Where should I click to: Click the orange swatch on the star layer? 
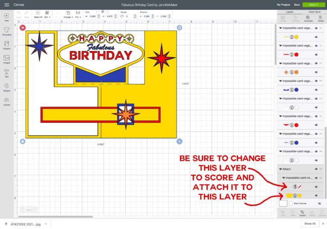pos(296,72)
